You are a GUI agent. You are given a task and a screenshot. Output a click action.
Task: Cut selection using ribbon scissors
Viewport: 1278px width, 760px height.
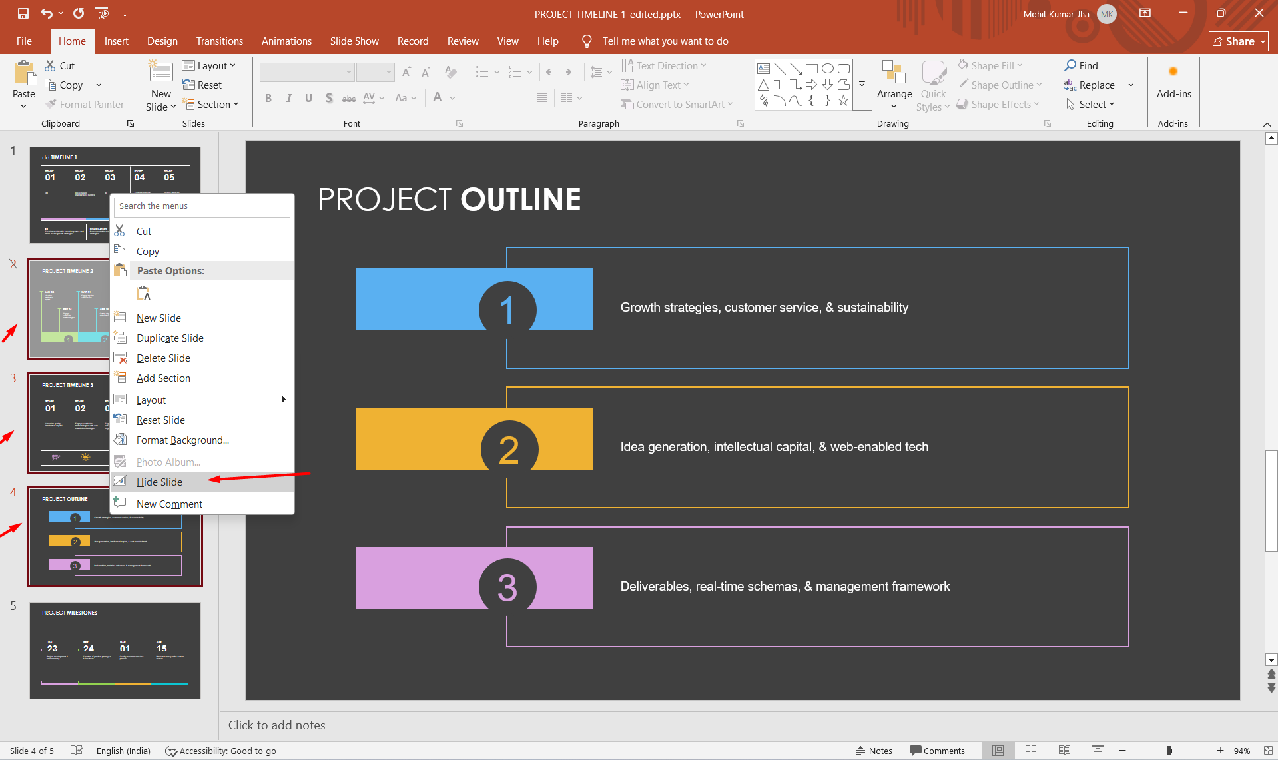[x=59, y=65]
